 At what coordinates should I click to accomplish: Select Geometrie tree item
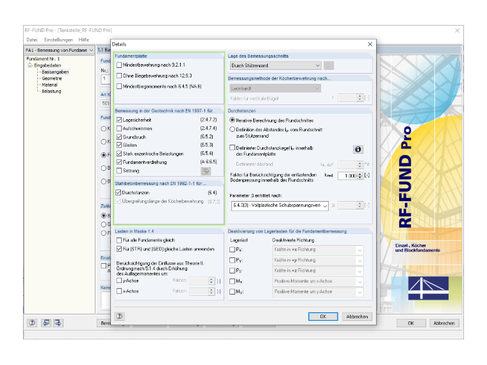tap(52, 78)
